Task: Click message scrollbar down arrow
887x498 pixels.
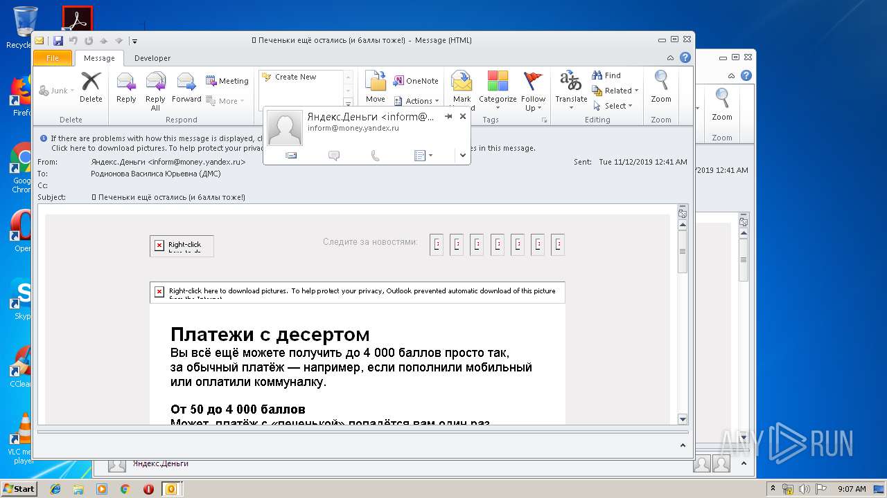Action: click(683, 418)
